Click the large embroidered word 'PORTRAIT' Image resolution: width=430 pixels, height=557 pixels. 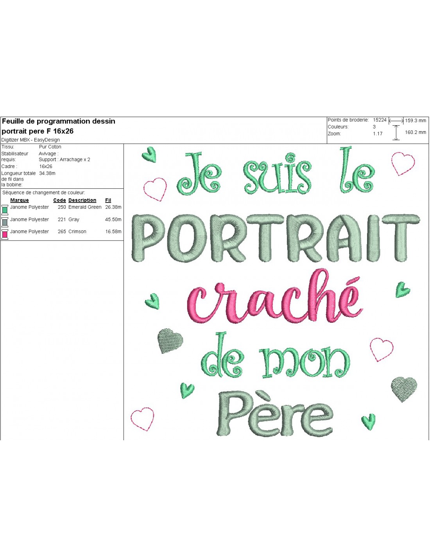click(275, 238)
